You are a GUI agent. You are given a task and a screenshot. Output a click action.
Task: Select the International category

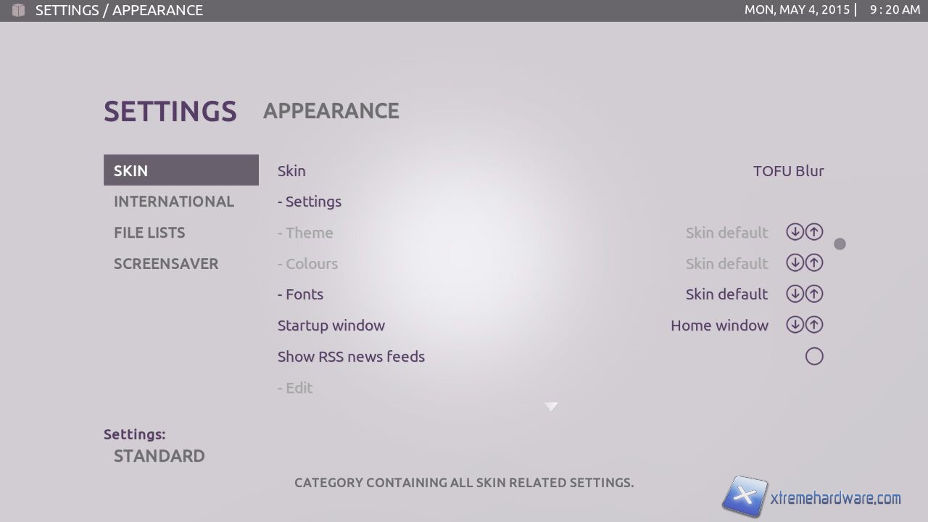(x=174, y=202)
